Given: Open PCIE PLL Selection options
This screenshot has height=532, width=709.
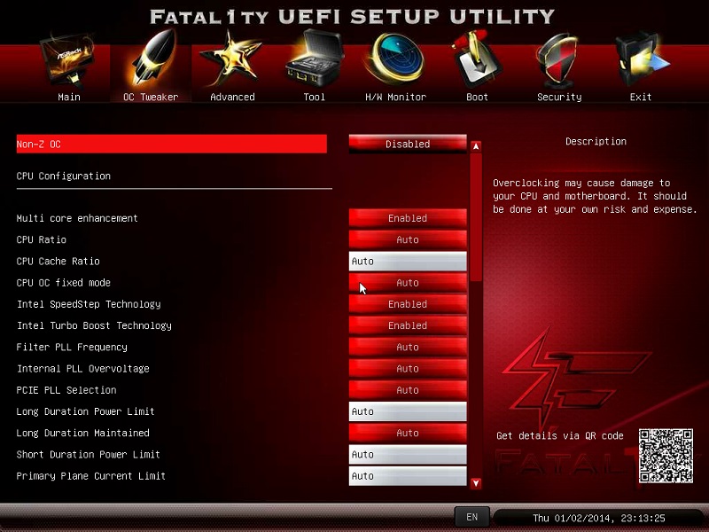Looking at the screenshot, I should click(408, 390).
